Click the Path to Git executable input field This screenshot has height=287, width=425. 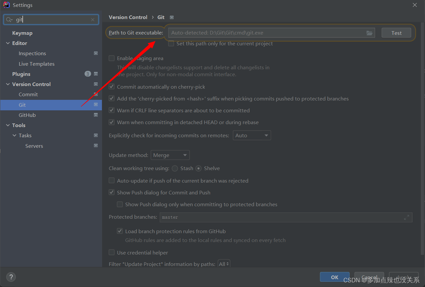[272, 33]
